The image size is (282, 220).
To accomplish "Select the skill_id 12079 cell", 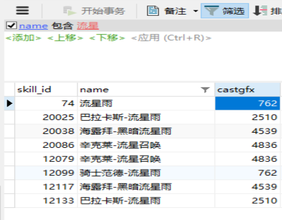I will (46, 159).
